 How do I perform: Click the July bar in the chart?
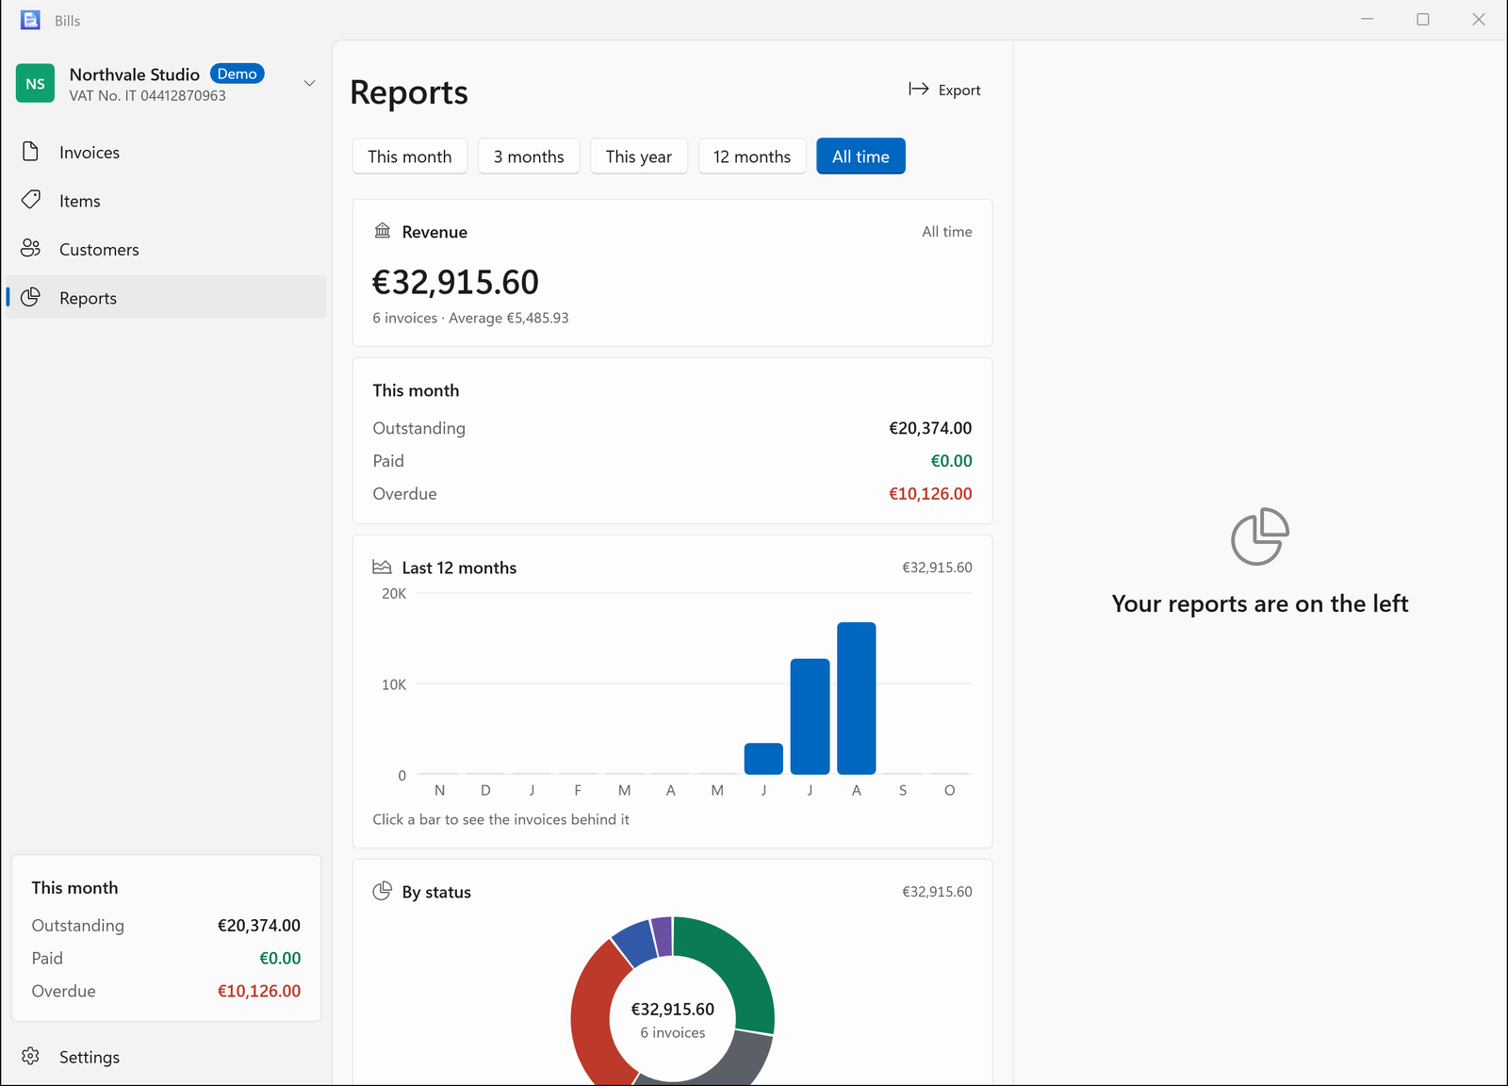[x=810, y=716]
